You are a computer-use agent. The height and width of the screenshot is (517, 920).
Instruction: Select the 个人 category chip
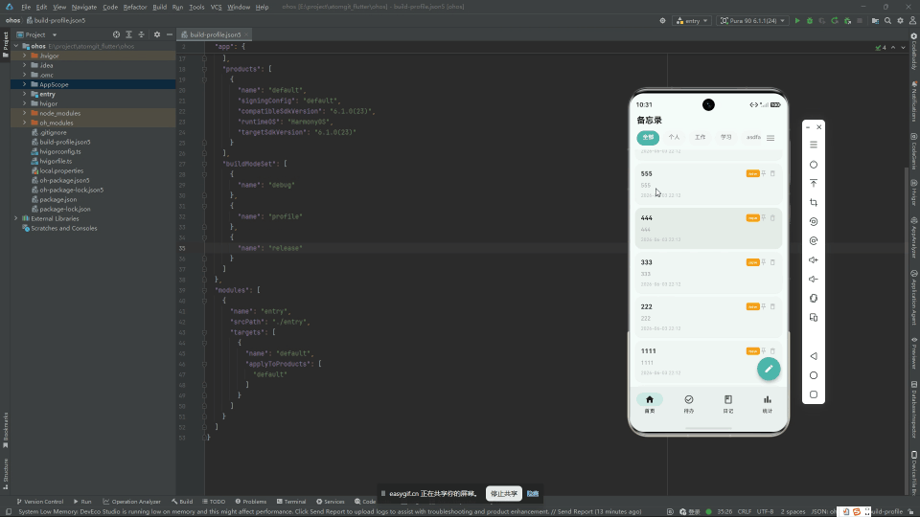(x=674, y=137)
